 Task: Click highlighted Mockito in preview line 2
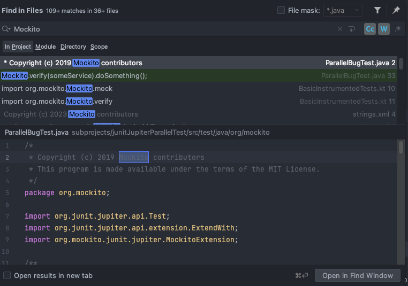tap(134, 157)
